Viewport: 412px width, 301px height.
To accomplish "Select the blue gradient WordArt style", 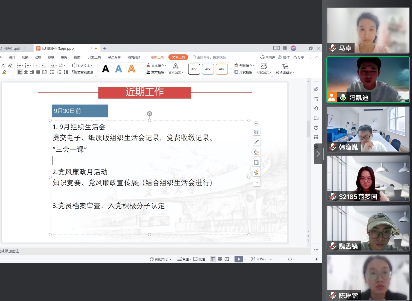I will coord(119,69).
